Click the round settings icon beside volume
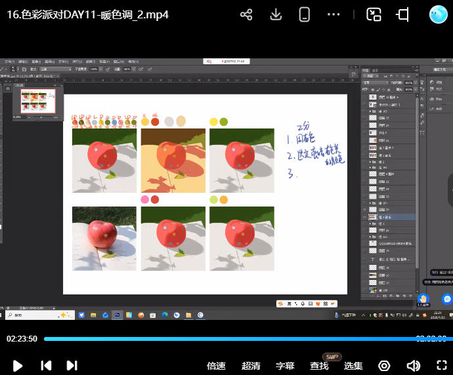This screenshot has height=375, width=453. coord(385,365)
